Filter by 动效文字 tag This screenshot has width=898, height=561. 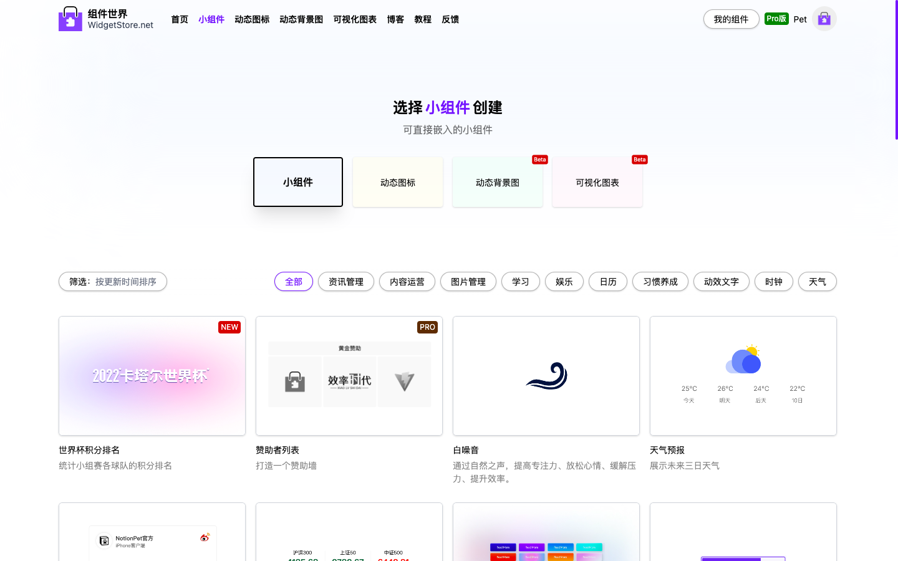[722, 282]
